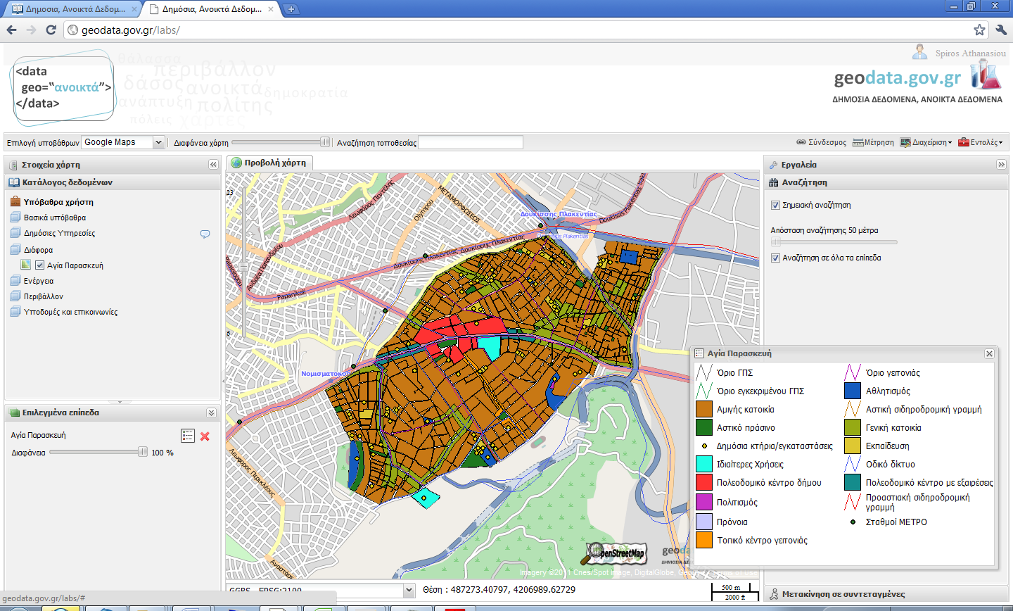Screen dimensions: 1013x611
Task: Click the Σύνδεσμος link tool
Action: coord(821,142)
